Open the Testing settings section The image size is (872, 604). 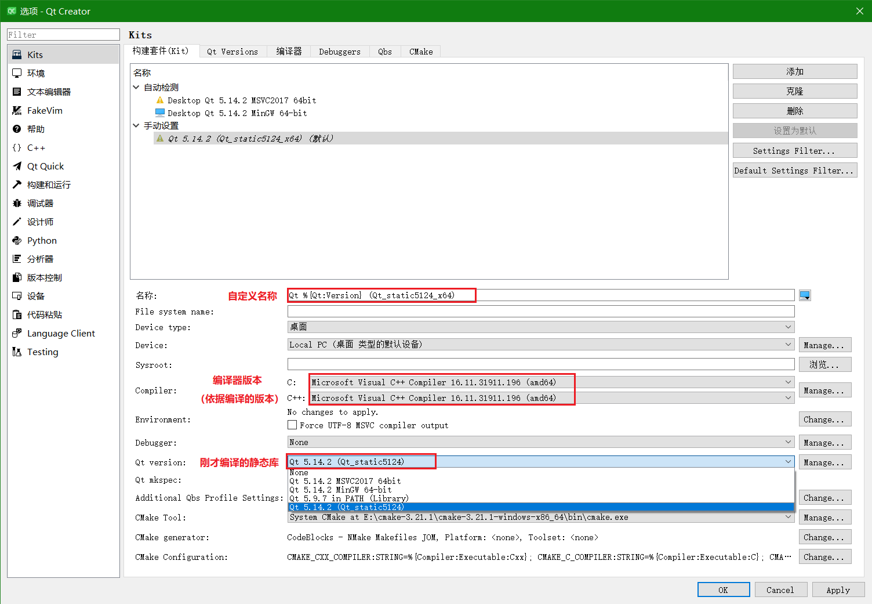(42, 352)
